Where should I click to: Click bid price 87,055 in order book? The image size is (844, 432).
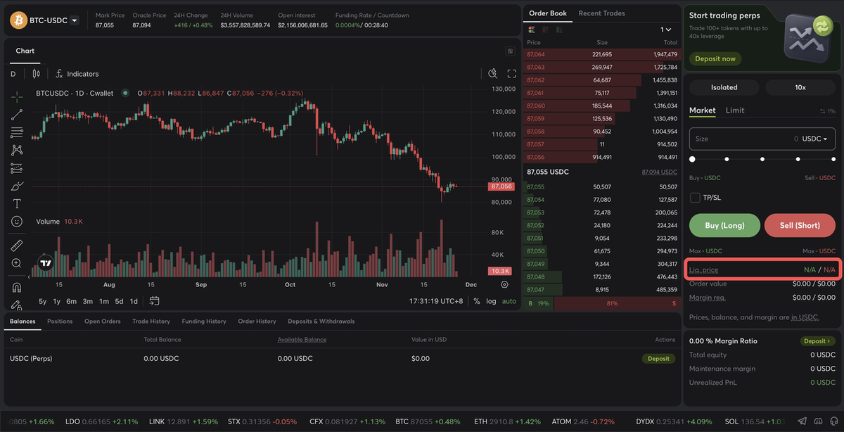click(x=535, y=187)
